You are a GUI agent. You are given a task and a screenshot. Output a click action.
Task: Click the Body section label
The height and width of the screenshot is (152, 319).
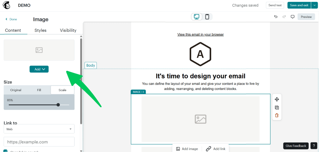91,65
